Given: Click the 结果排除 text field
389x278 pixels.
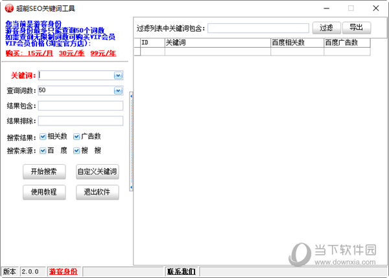Looking at the screenshot, I should tap(80, 121).
